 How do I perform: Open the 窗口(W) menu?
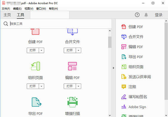(41, 9)
